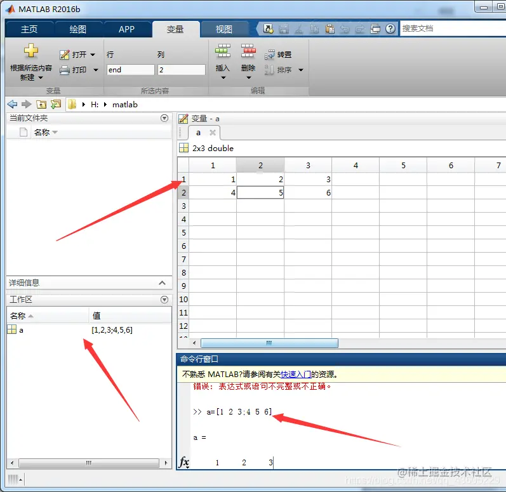This screenshot has width=506, height=492.
Task: Click the Current Folder name column header
Action: 101,132
